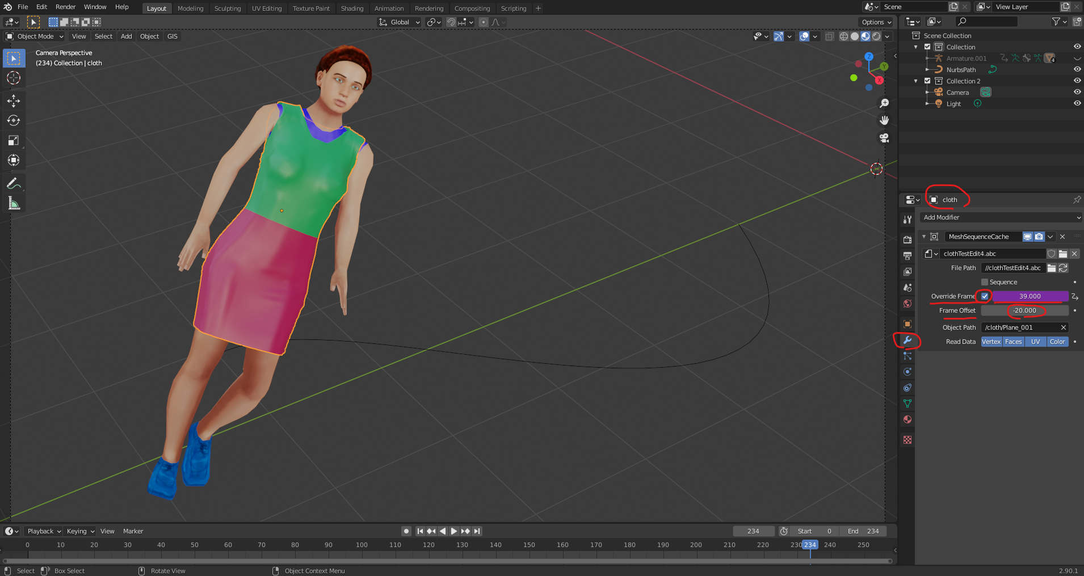Hide the Camera object in outliner
The width and height of the screenshot is (1084, 576).
(x=1077, y=92)
